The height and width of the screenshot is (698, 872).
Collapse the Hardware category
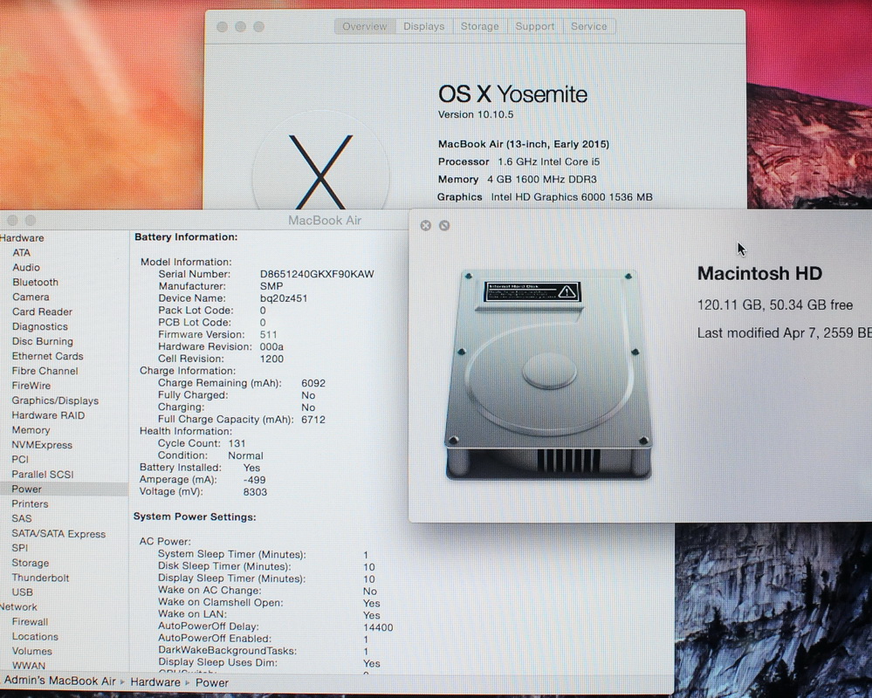[22, 238]
